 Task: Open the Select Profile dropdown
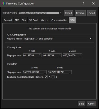[40, 13]
